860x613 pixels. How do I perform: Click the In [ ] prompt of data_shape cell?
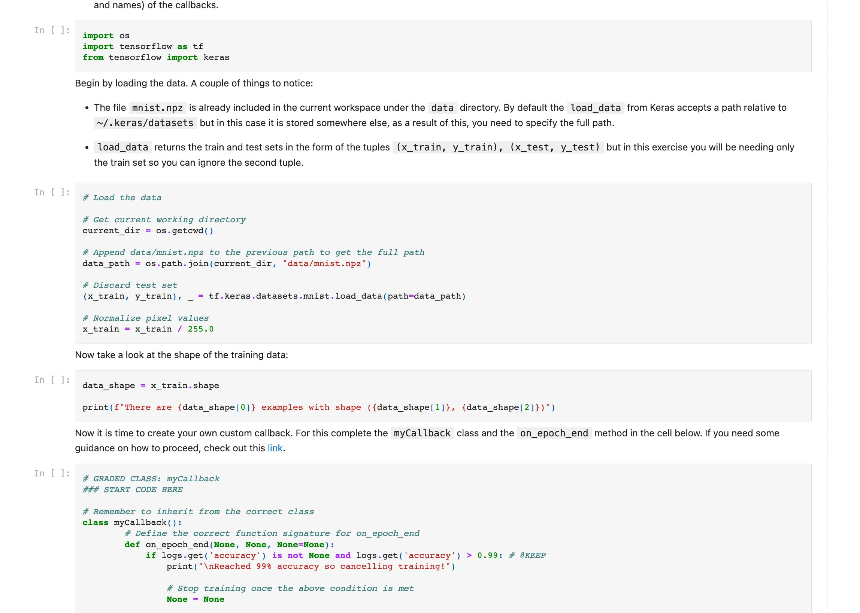pos(52,380)
